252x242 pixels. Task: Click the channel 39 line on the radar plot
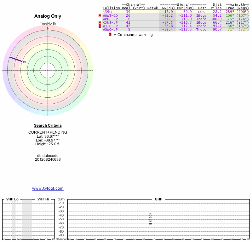tap(15, 59)
